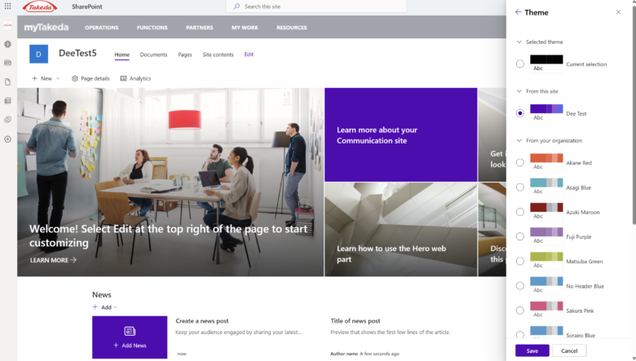Click the Takeda home icon in left rail
This screenshot has width=636, height=361.
pyautogui.click(x=7, y=25)
